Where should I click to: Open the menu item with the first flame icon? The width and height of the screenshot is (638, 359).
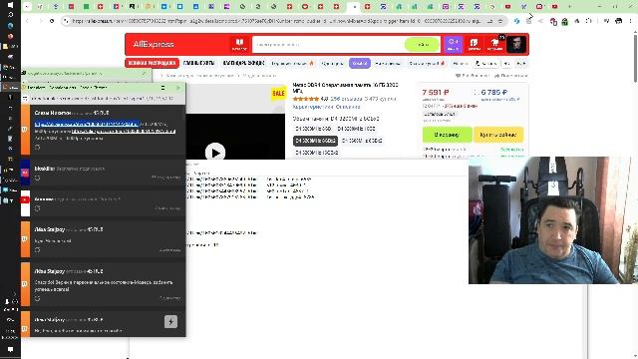coord(292,64)
